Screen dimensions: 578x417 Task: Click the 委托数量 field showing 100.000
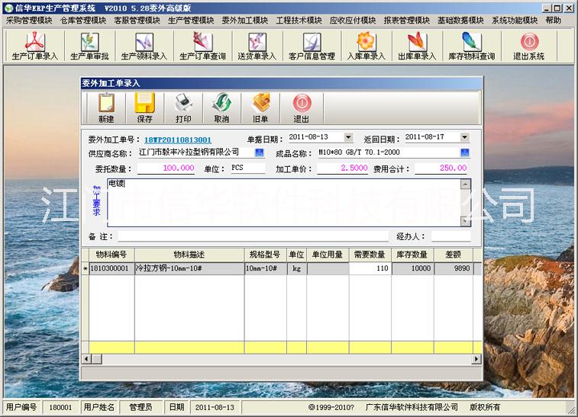point(166,168)
